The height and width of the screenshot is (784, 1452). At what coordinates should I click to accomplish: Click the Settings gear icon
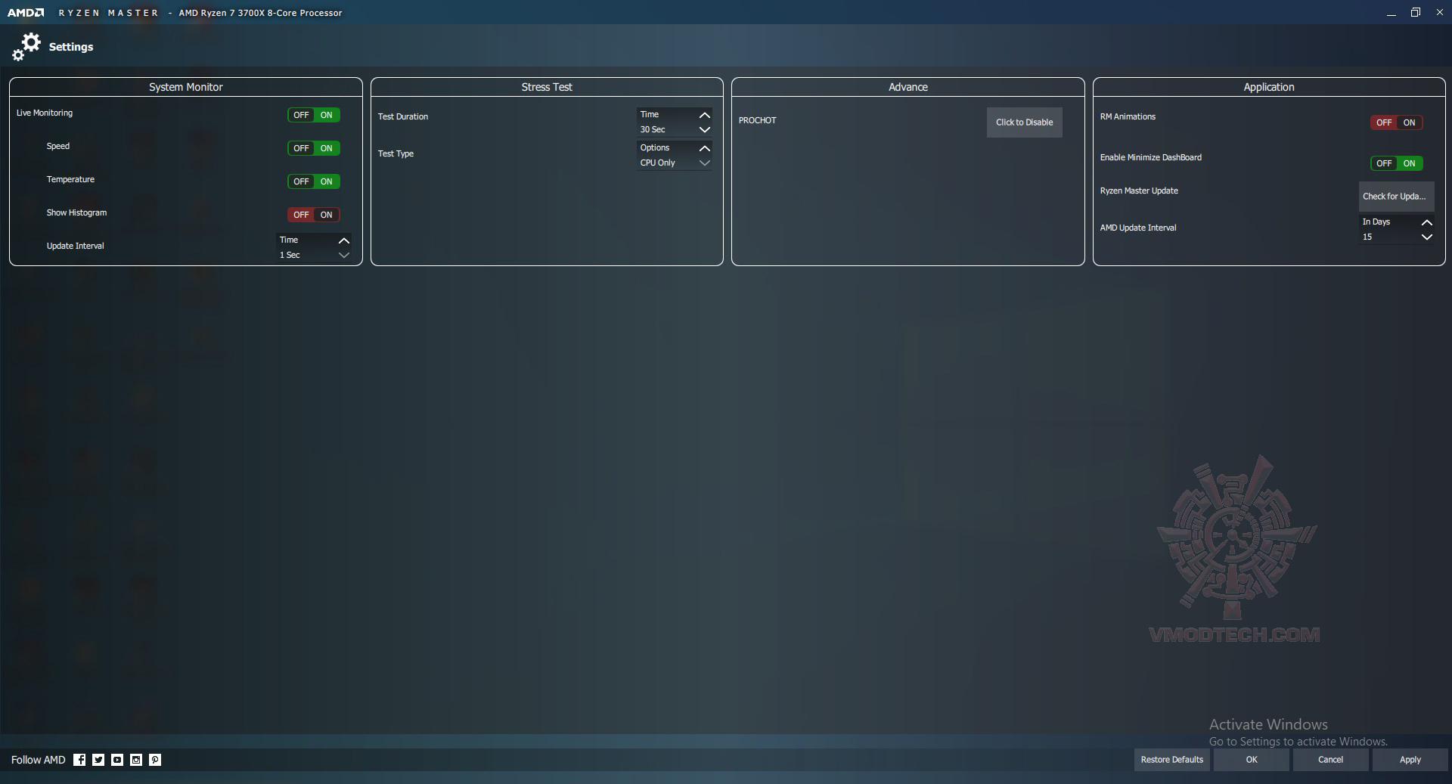pos(26,46)
